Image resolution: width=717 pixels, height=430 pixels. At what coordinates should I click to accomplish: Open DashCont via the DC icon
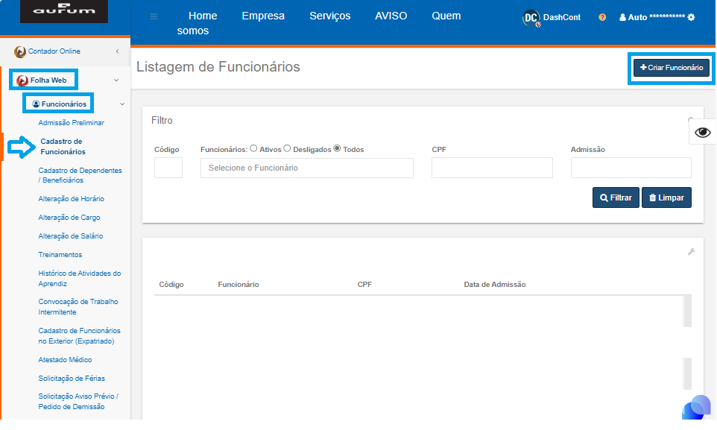click(x=531, y=18)
